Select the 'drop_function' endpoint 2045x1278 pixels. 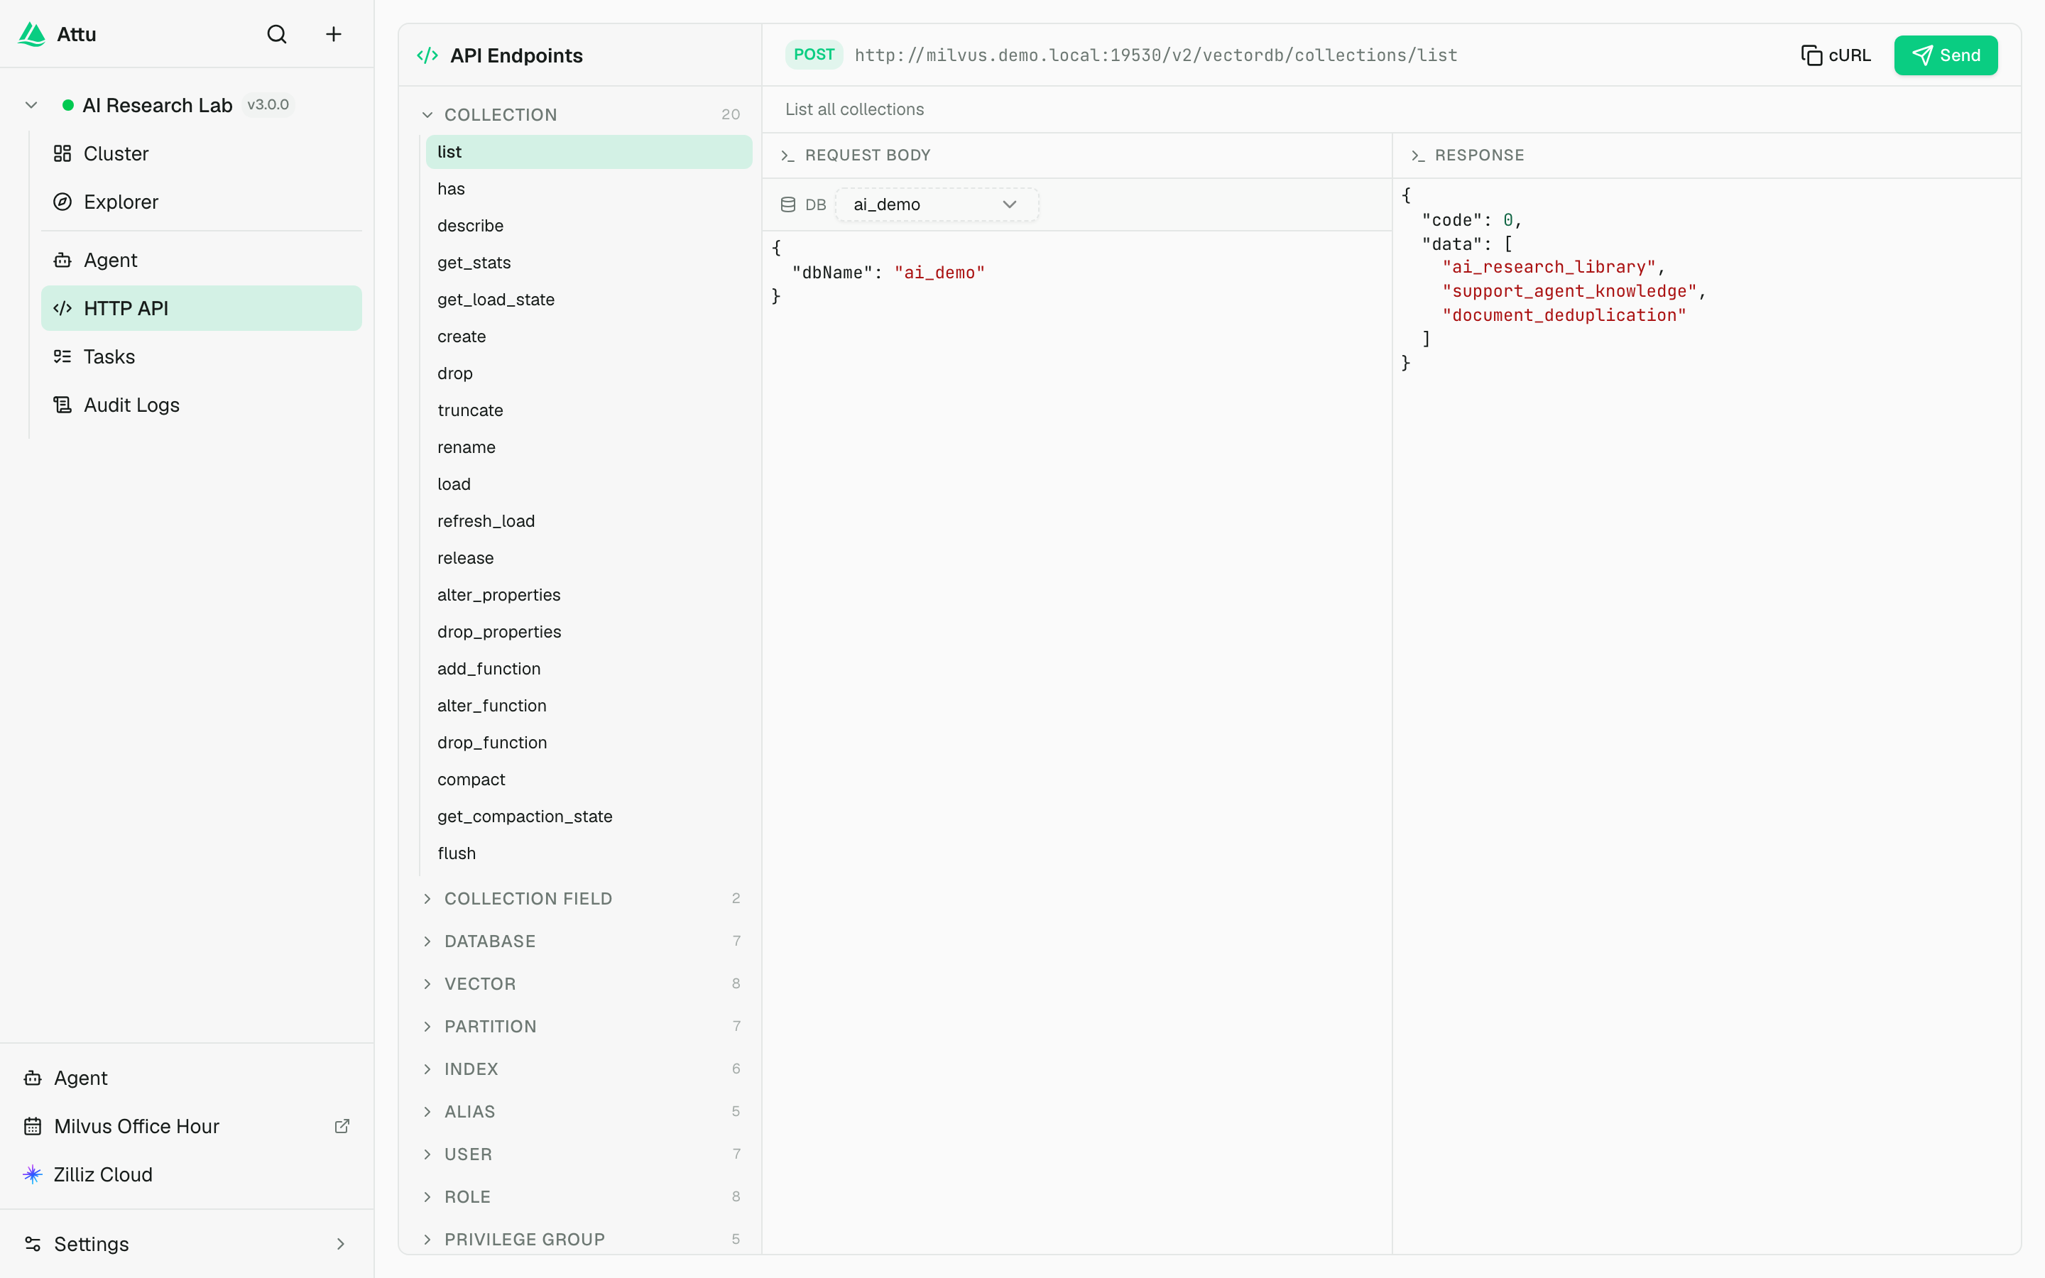click(x=589, y=742)
